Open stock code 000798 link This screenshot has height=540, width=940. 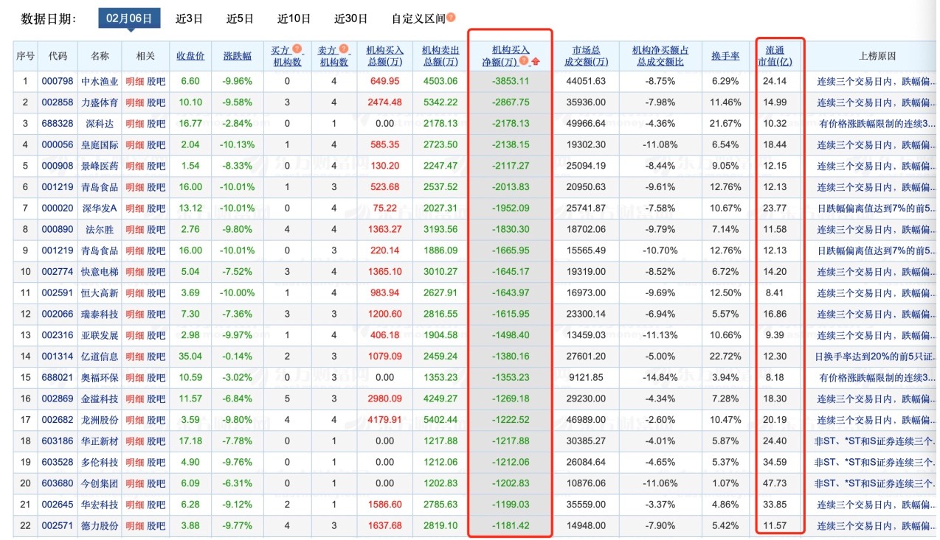coord(58,81)
